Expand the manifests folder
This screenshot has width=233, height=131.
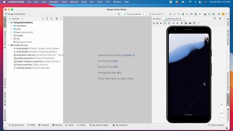[11, 26]
